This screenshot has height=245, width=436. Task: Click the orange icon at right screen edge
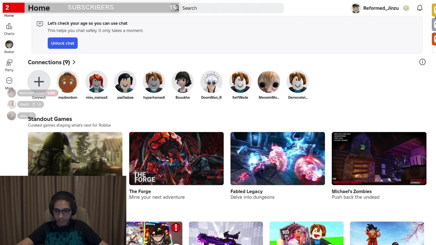coord(434,39)
